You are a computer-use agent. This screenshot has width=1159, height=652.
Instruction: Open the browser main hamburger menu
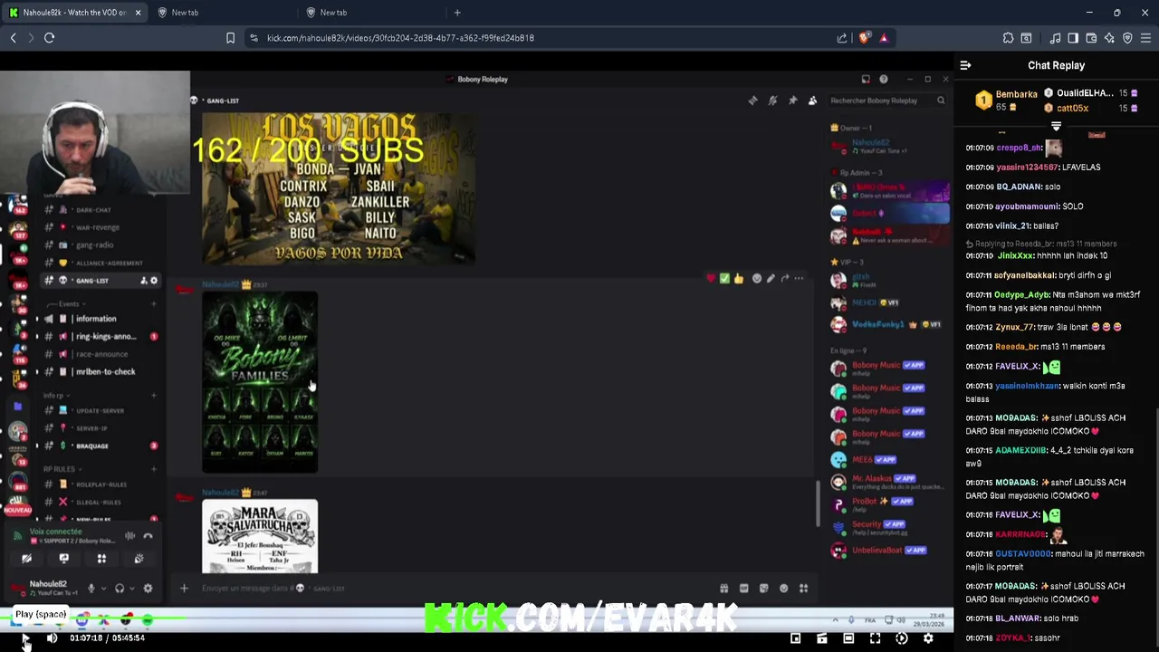[1145, 38]
